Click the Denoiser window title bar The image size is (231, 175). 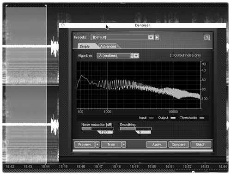143,25
